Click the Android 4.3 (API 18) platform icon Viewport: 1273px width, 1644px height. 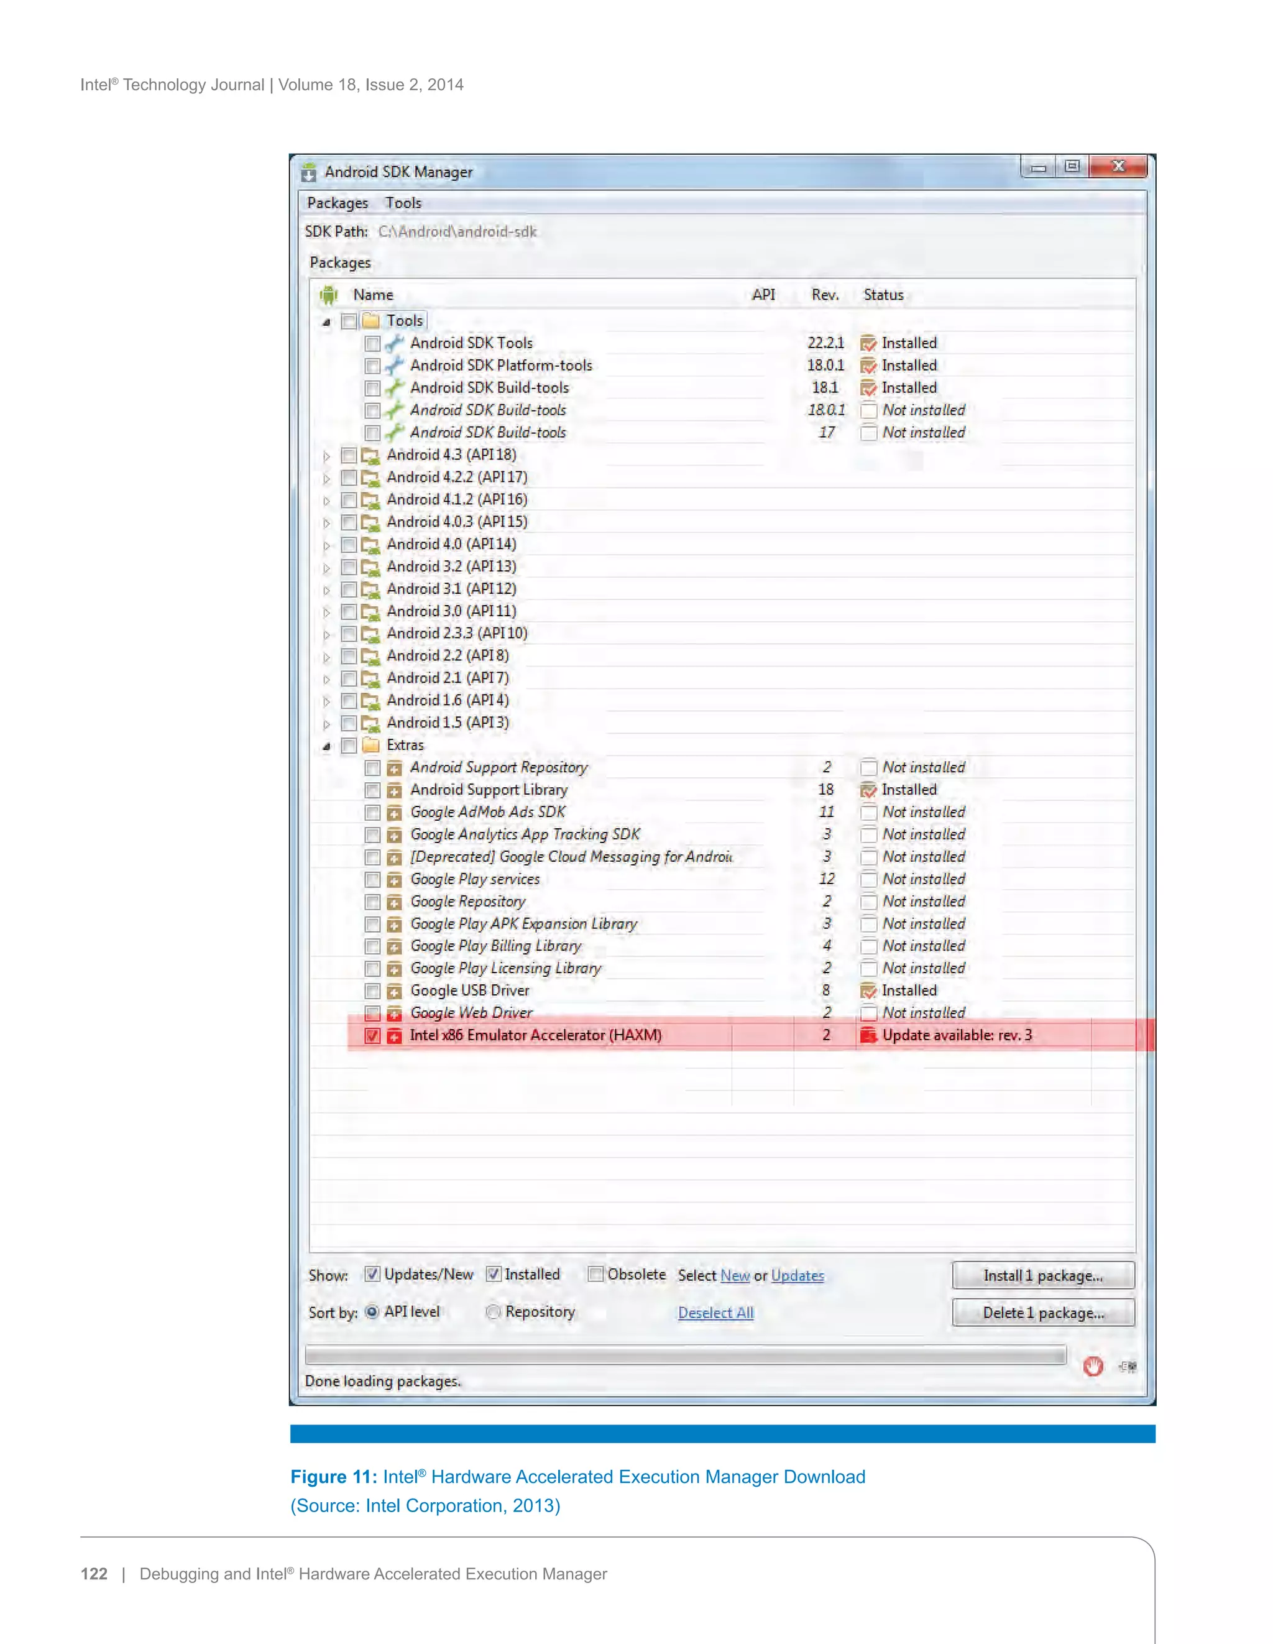(x=371, y=455)
